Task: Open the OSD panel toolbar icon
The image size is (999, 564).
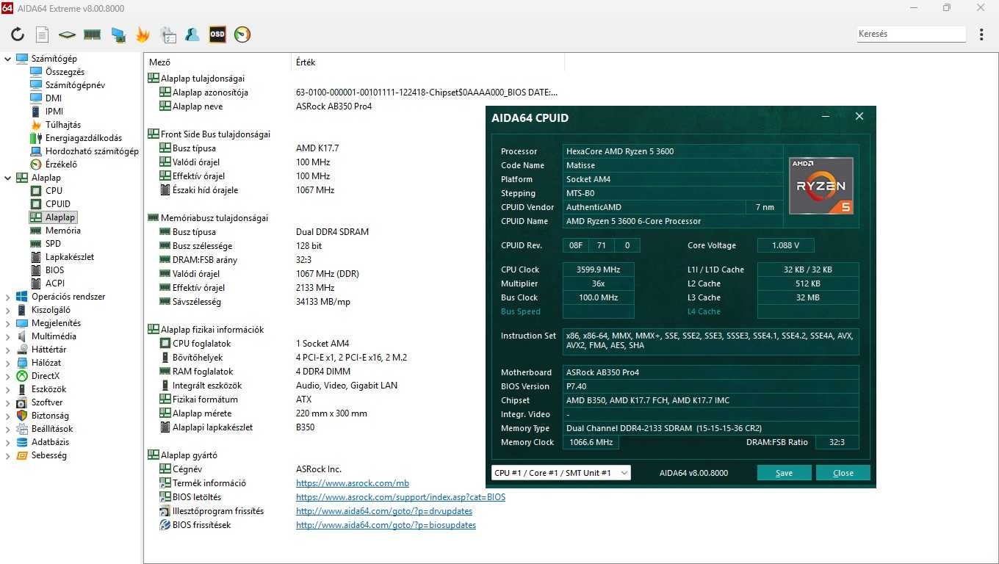Action: point(217,35)
